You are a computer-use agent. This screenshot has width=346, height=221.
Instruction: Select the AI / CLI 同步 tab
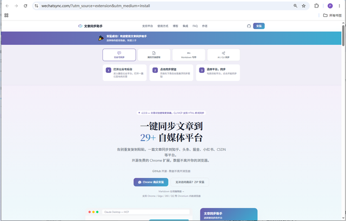[223, 55]
